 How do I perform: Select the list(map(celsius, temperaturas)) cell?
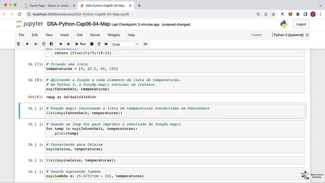click(175, 160)
